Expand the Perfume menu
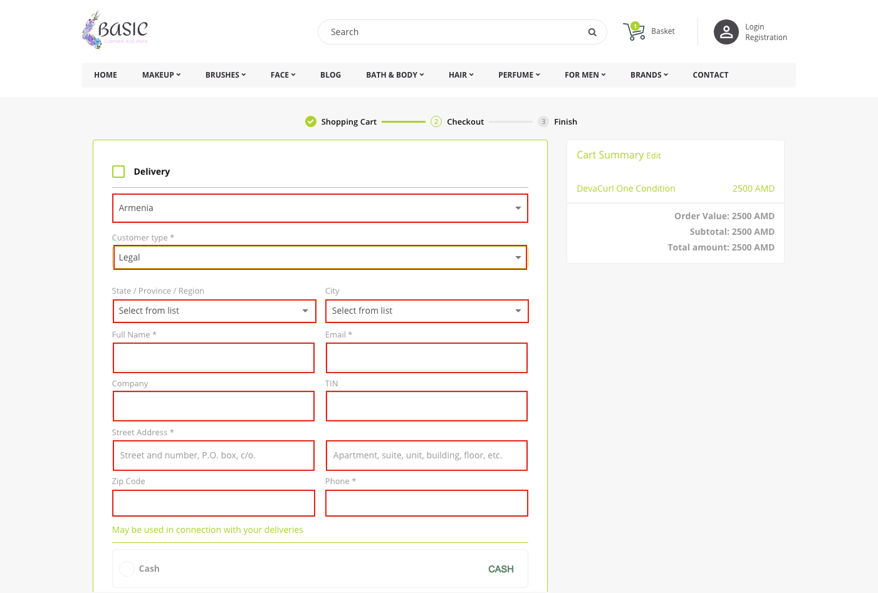This screenshot has height=593, width=878. (519, 75)
